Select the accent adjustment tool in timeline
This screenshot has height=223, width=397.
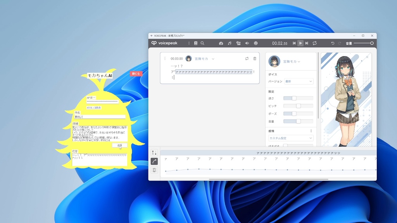pyautogui.click(x=154, y=153)
